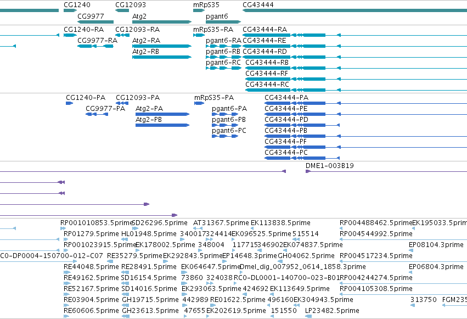This screenshot has width=467, height=319.
Task: Select EST GH04062.5prime
Action: pos(281,261)
